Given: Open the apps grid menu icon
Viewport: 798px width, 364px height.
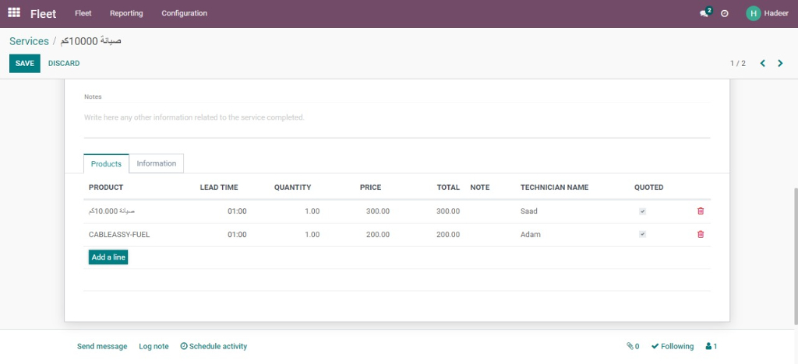Looking at the screenshot, I should (x=14, y=13).
